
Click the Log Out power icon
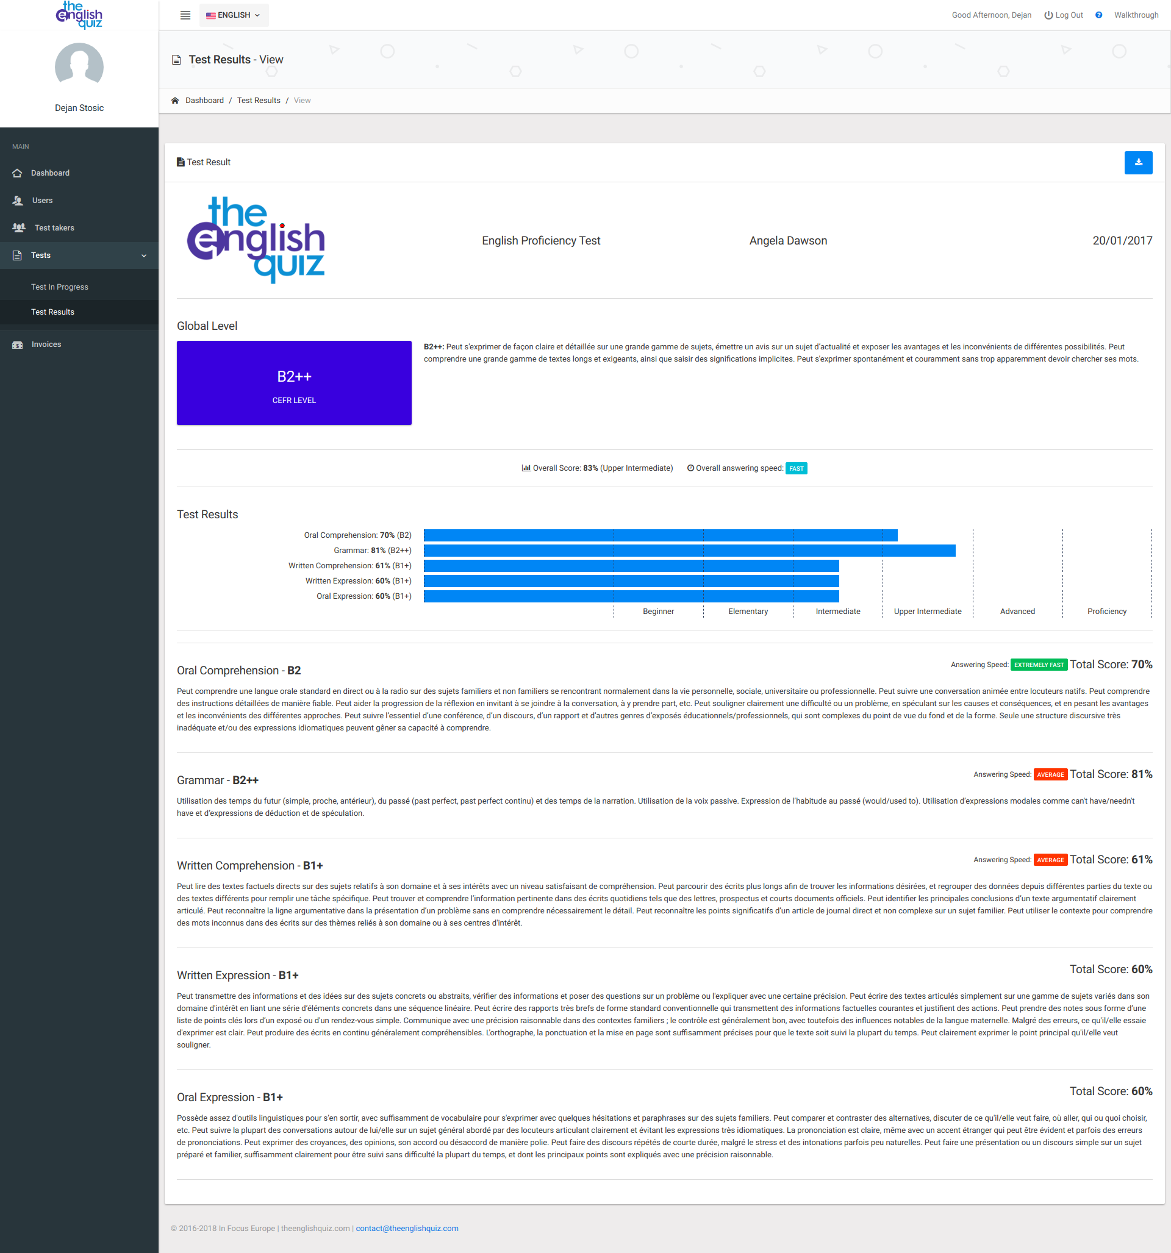(x=1048, y=15)
